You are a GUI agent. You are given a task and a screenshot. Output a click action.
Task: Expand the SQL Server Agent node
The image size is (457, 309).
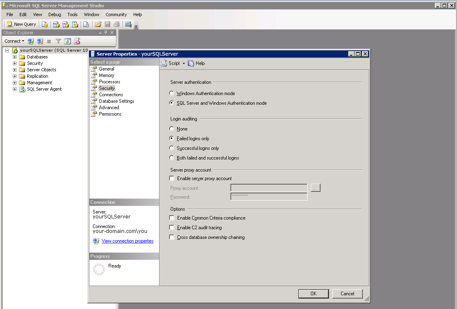click(14, 89)
